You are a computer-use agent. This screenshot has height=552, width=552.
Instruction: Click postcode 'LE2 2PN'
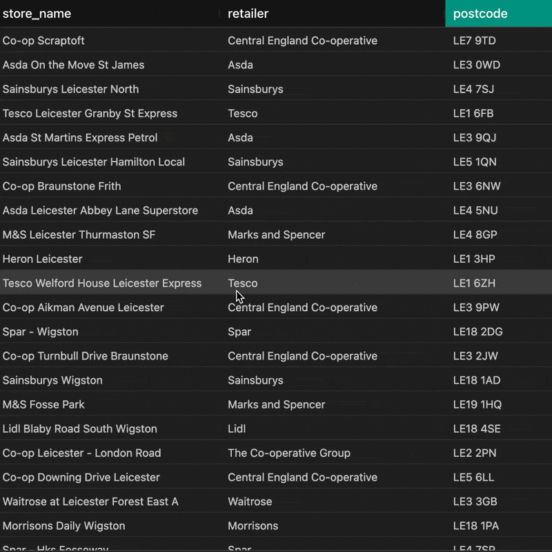pyautogui.click(x=475, y=453)
